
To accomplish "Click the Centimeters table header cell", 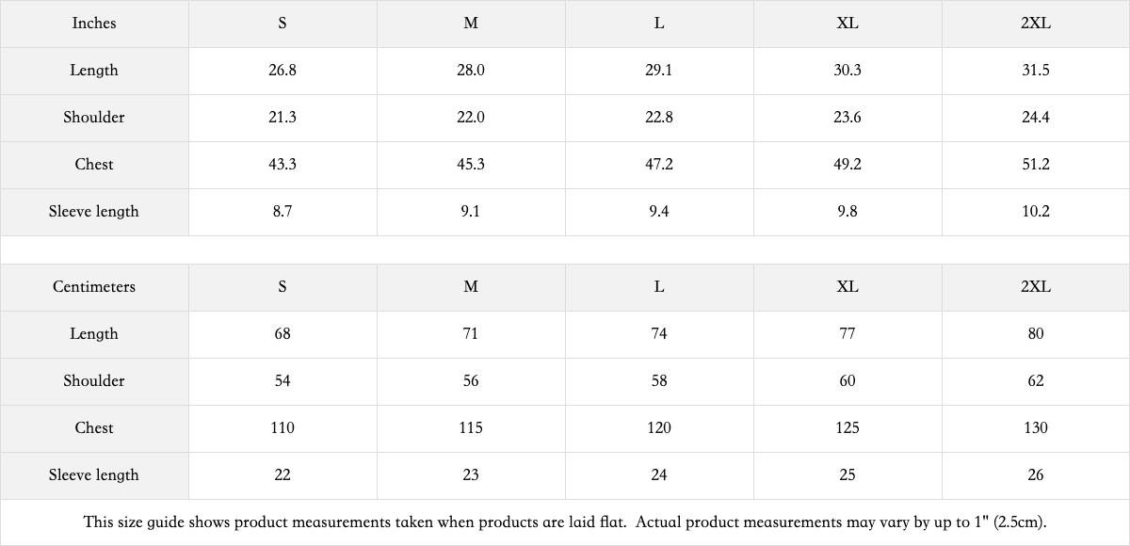I will tap(94, 287).
